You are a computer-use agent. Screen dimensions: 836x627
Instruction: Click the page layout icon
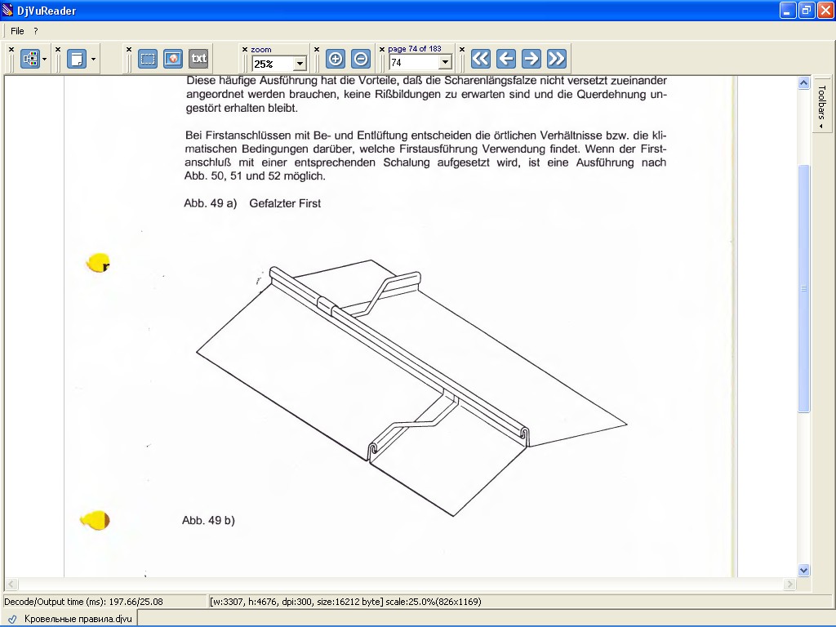tap(77, 59)
